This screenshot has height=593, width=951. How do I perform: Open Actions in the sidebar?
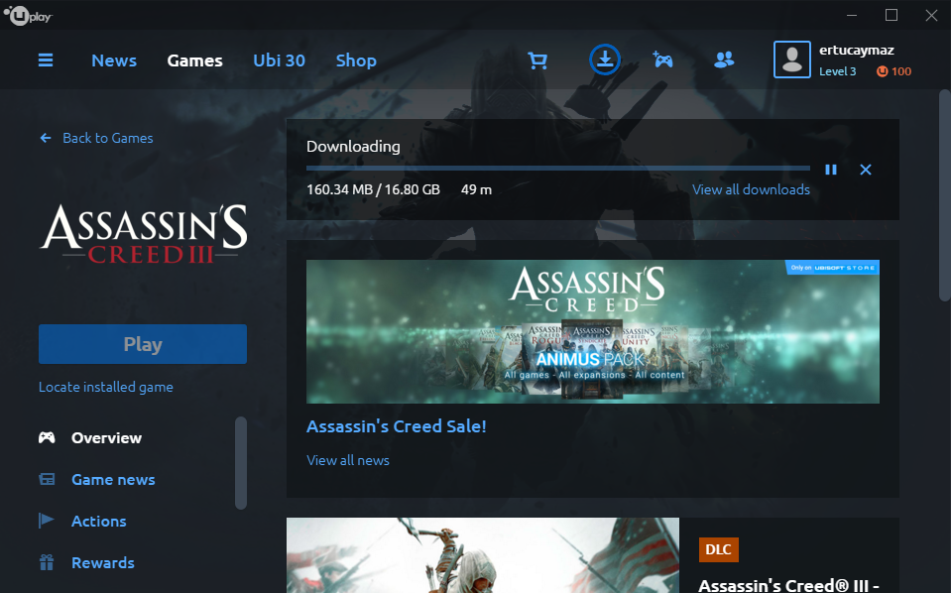point(99,521)
